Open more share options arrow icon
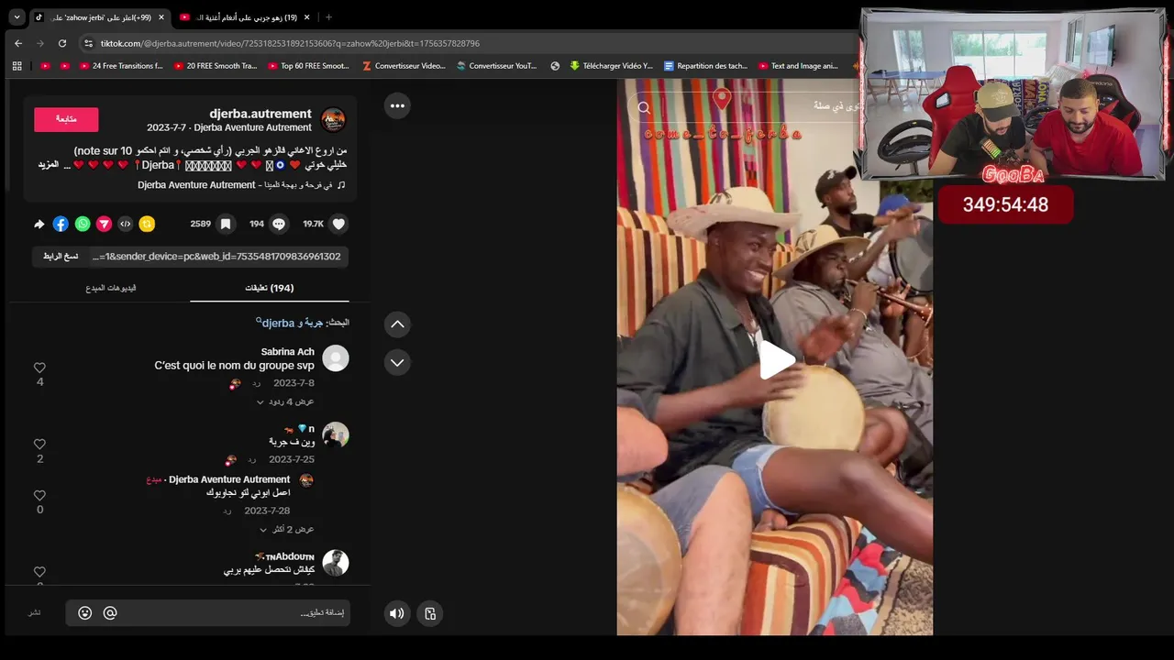Viewport: 1174px width, 660px height. point(39,224)
